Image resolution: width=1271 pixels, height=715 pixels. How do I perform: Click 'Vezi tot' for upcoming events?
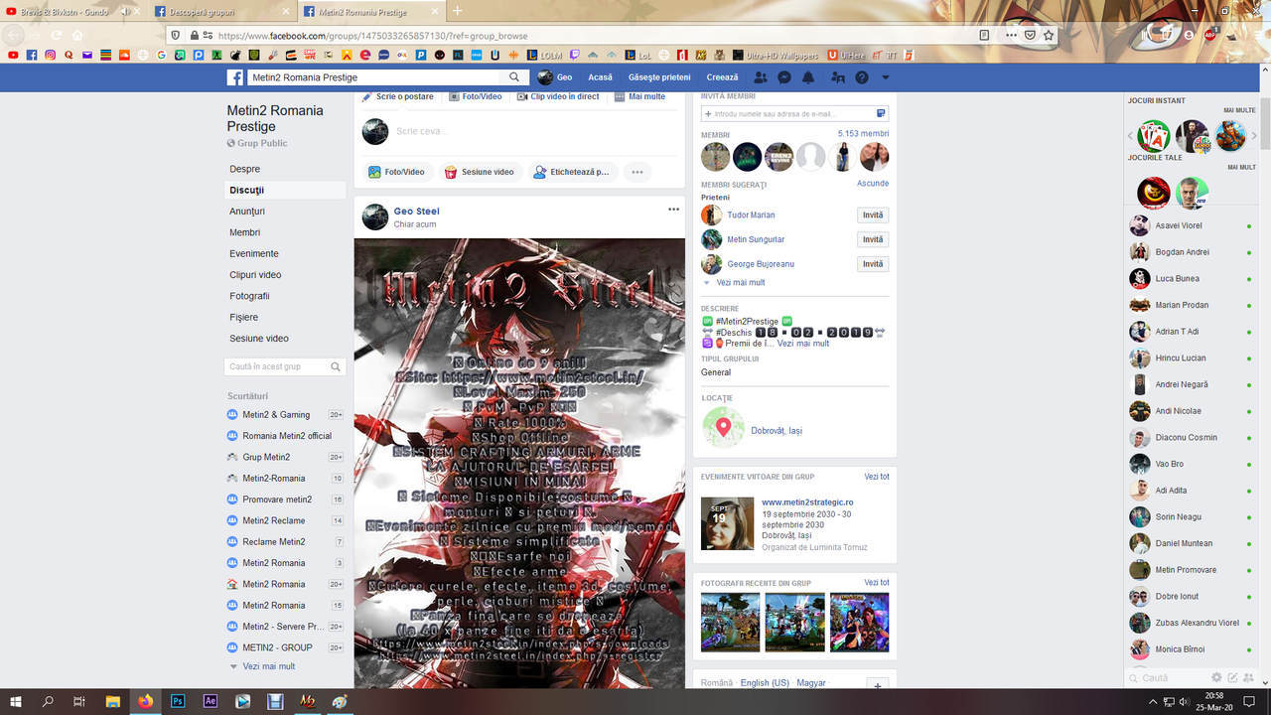pyautogui.click(x=877, y=477)
